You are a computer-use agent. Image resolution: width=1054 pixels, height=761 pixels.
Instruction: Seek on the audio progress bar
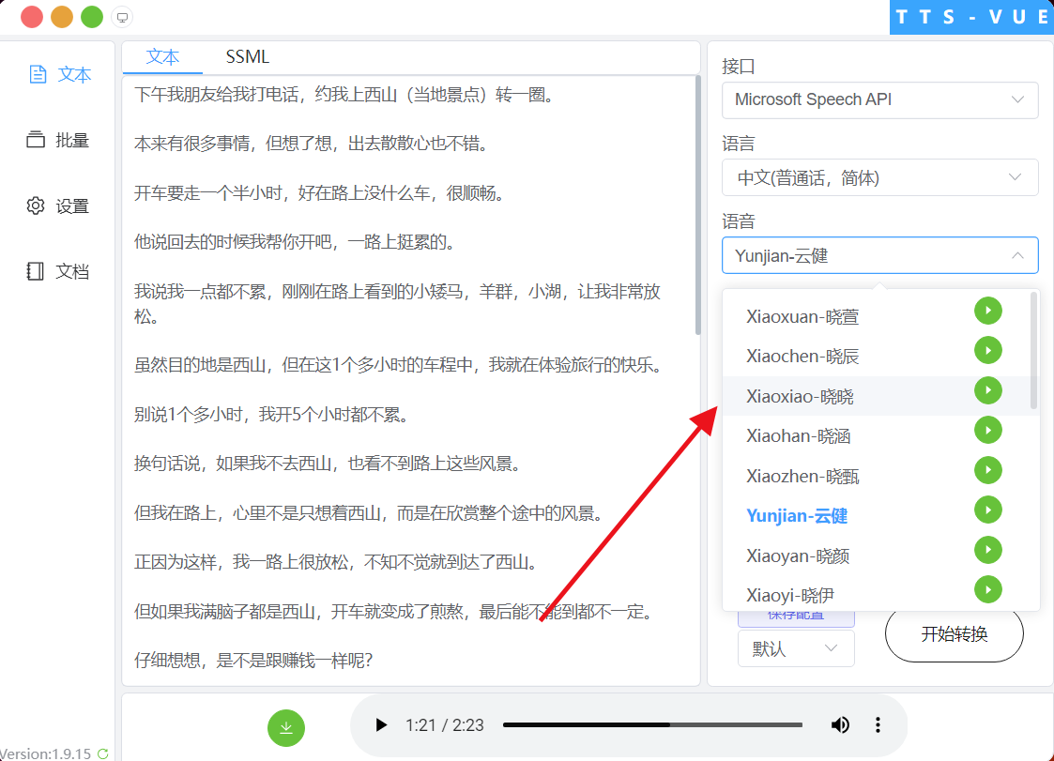[x=652, y=724]
